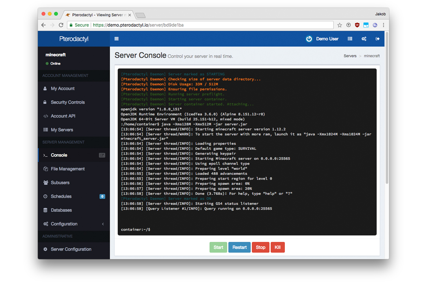Viewport: 427px width, 282px height.
Task: Toggle the sidebar hamburger menu icon
Action: [x=116, y=39]
